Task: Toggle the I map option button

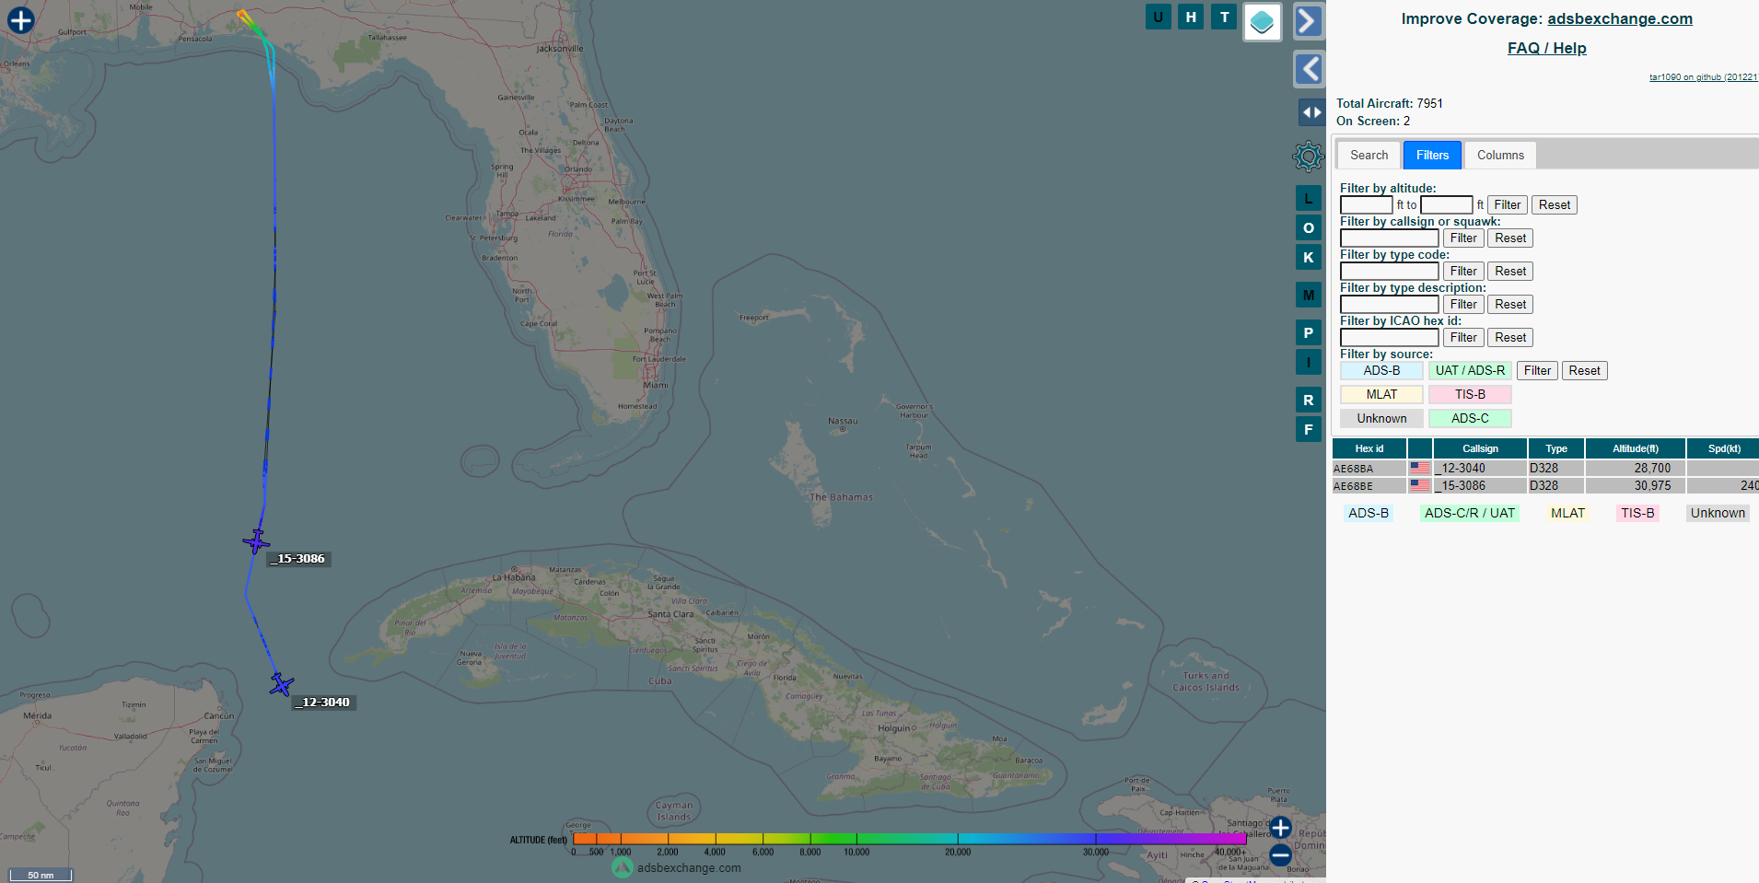Action: click(1309, 362)
